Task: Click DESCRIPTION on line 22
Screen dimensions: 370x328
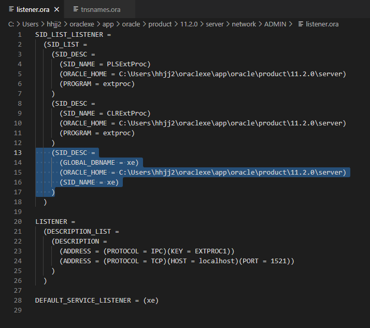Action: click(x=77, y=241)
